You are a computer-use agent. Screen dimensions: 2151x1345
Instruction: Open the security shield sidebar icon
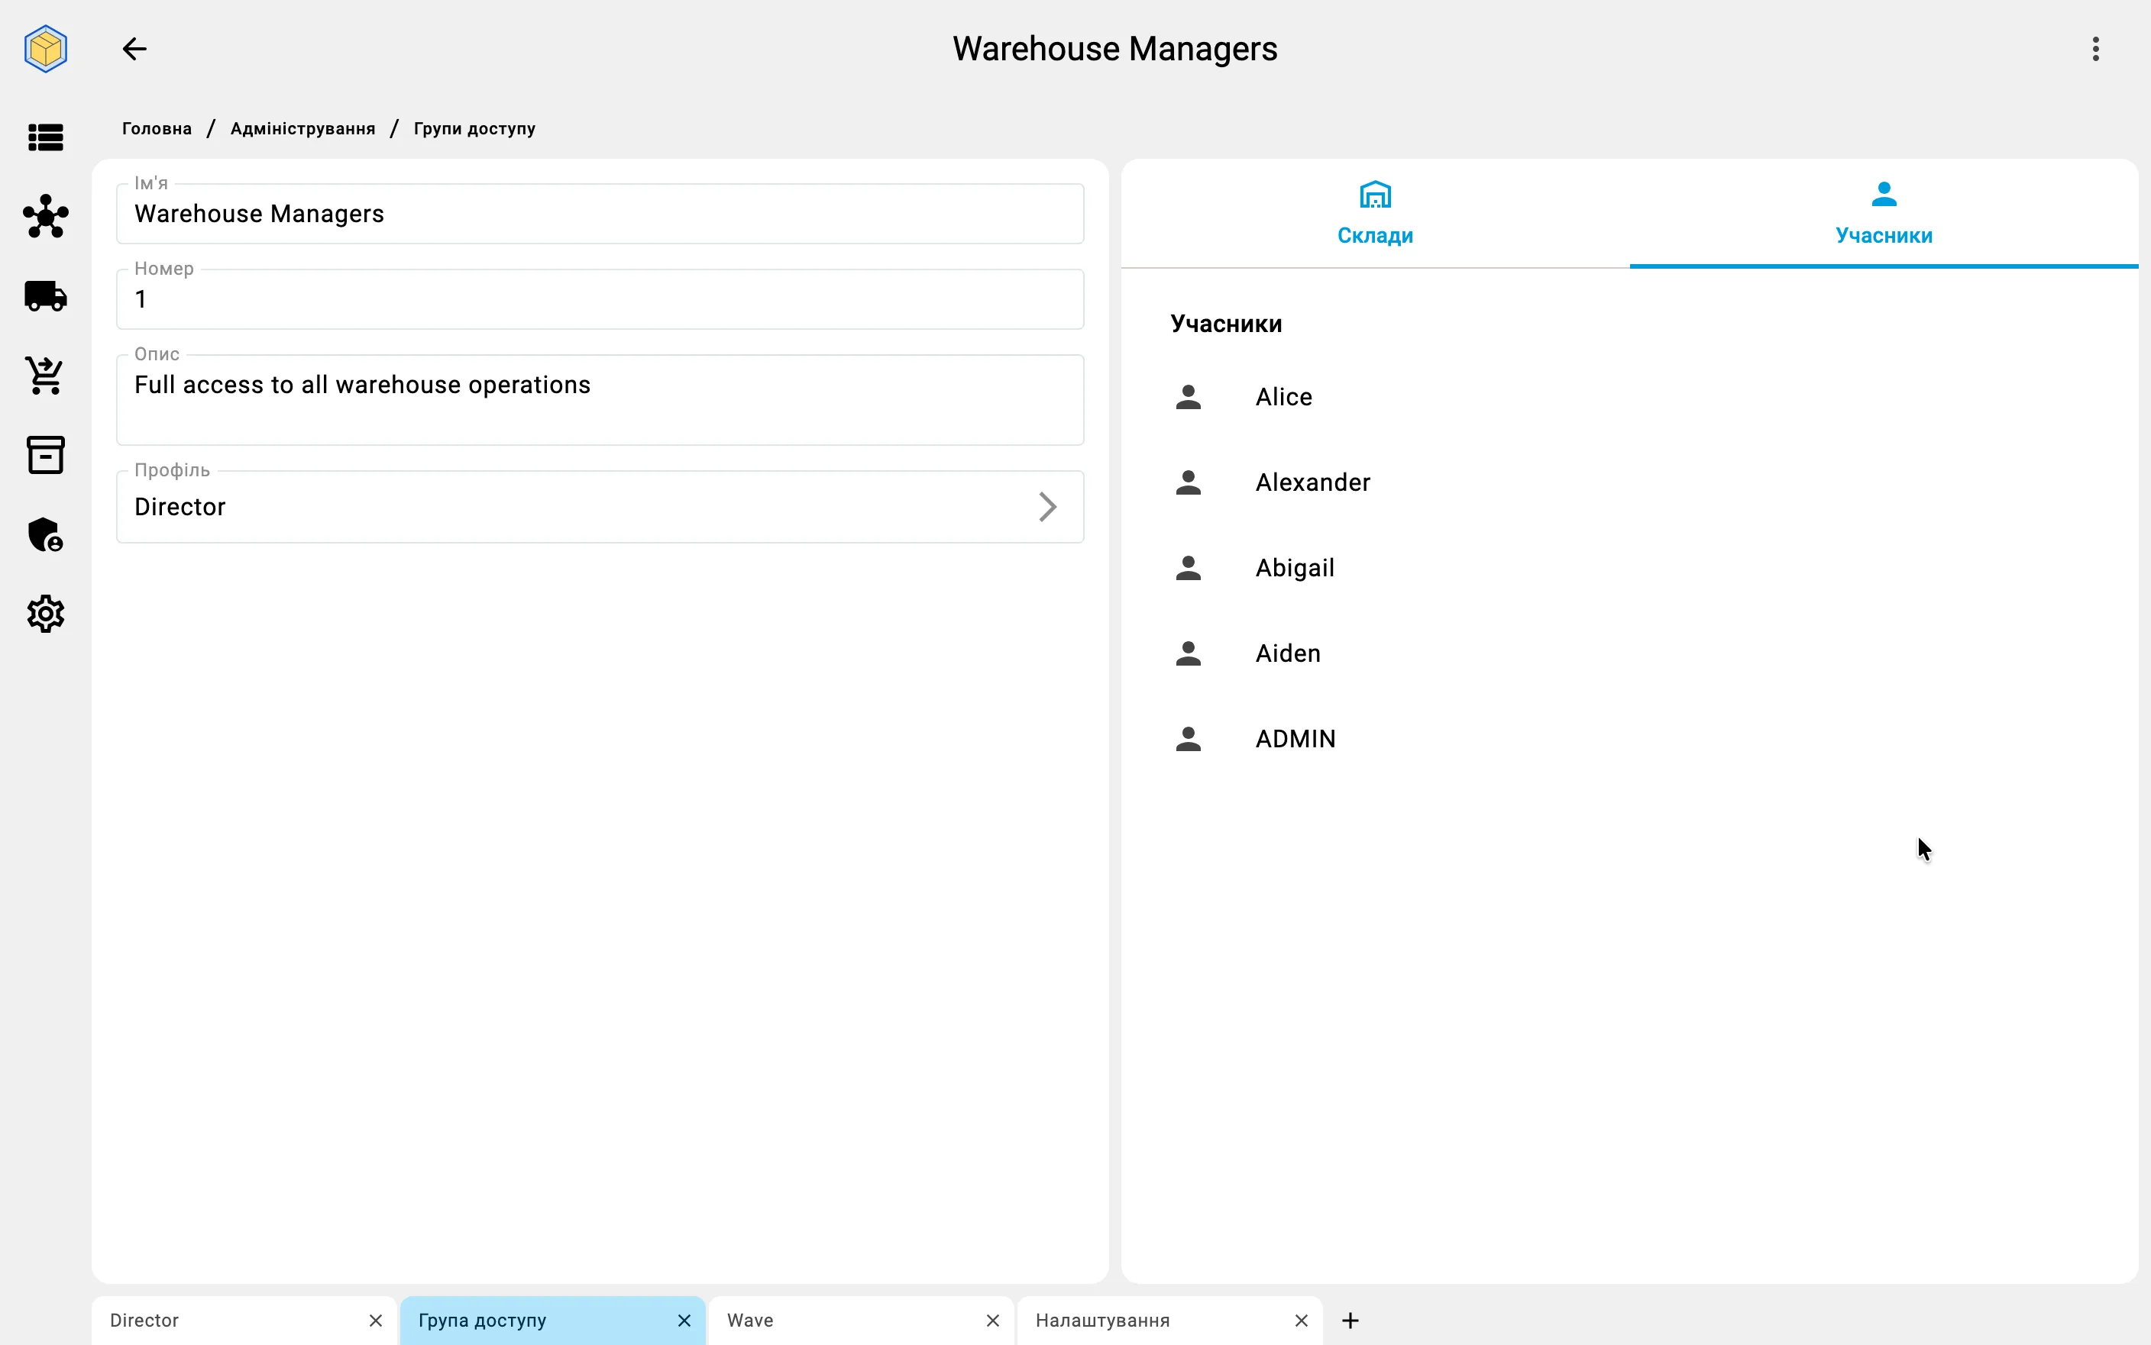pyautogui.click(x=45, y=534)
